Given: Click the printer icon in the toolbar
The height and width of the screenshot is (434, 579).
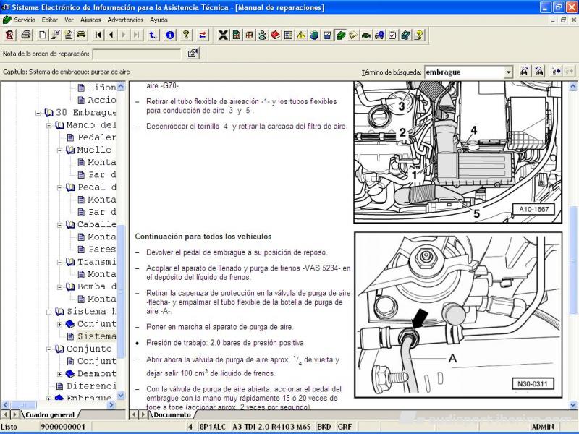Looking at the screenshot, I should 26,35.
